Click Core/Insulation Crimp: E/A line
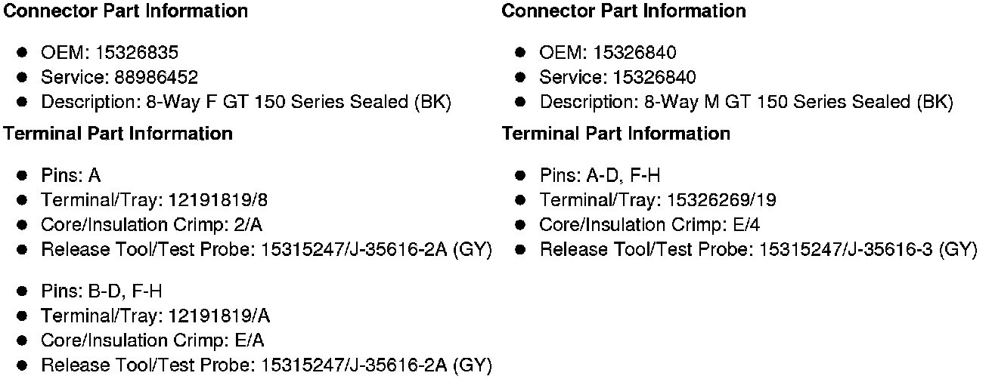The image size is (992, 379). (x=153, y=340)
